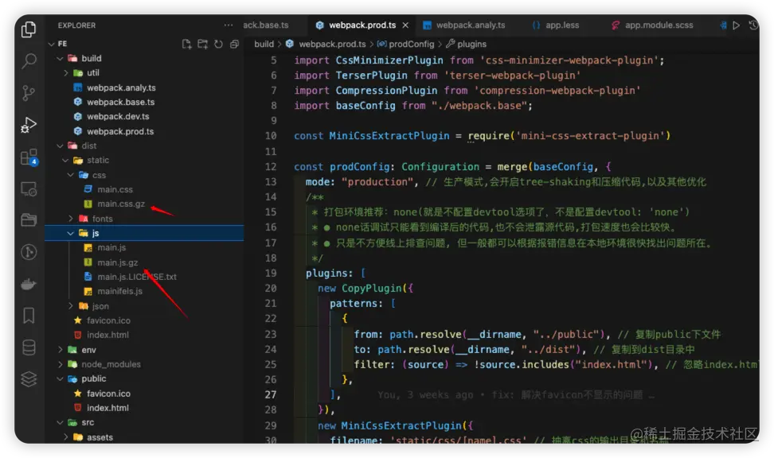Screen dimensions: 774x458
Task: Click the 'MiniCssExtractPlugin' constant on line 10
Action: pyautogui.click(x=389, y=136)
